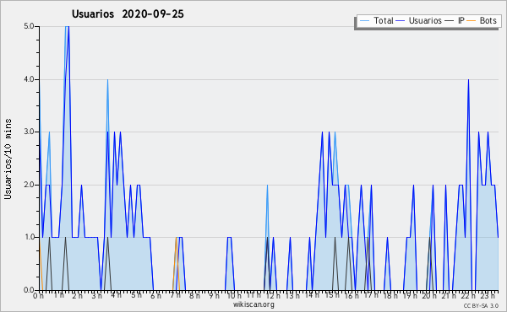The image size is (507, 312).
Task: Click the x-axis label '14 h'
Action: coord(312,295)
